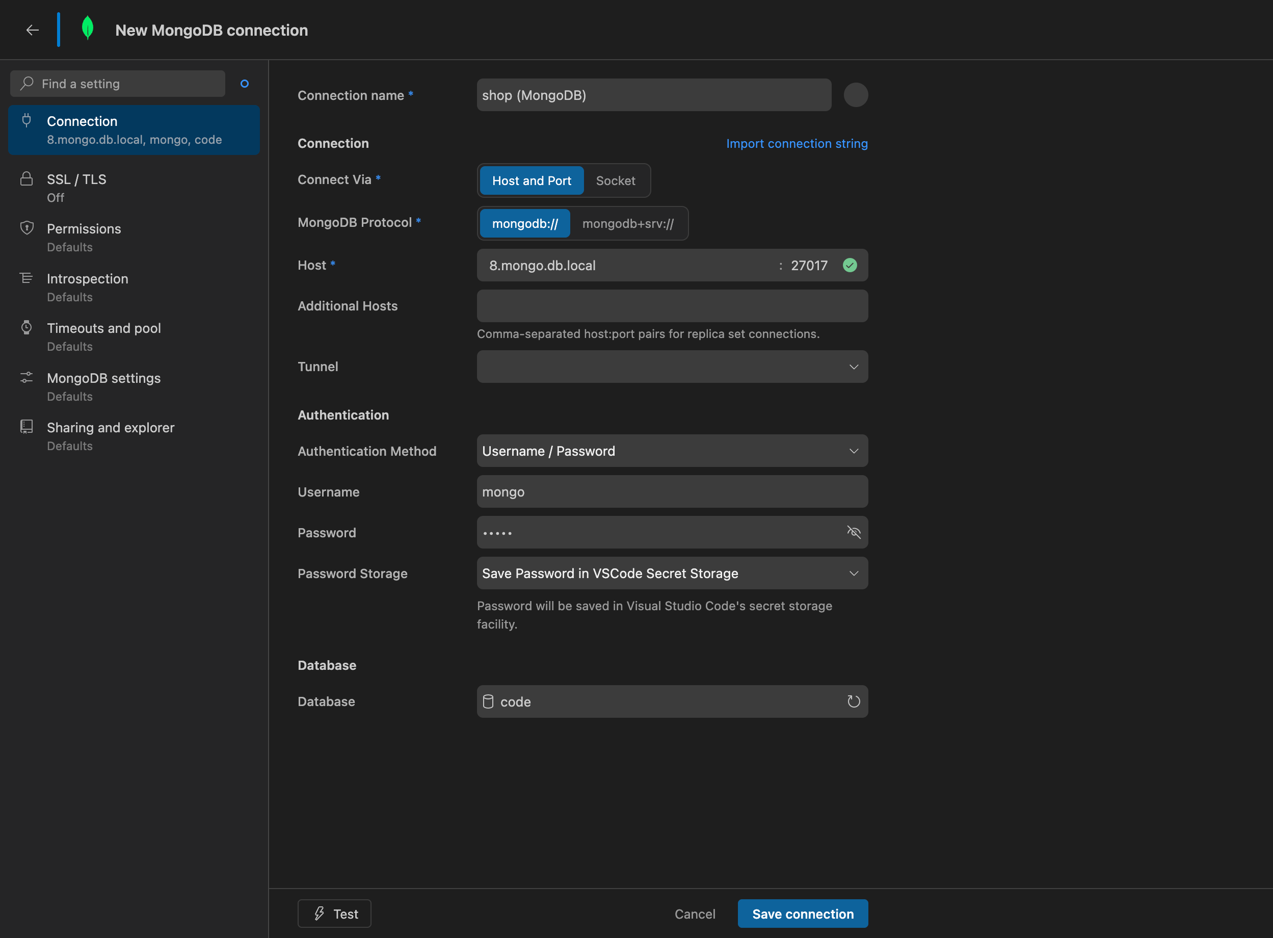Switch Connect Via to Socket
Screen dimensions: 1273x938
coord(616,180)
